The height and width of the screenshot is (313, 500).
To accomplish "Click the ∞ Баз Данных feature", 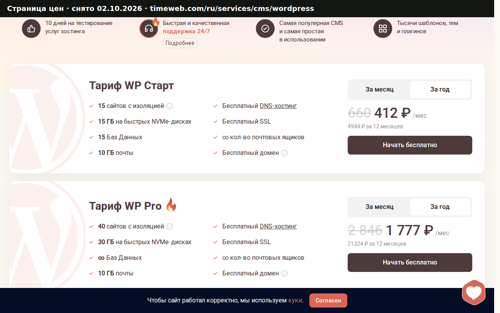I will (x=120, y=258).
